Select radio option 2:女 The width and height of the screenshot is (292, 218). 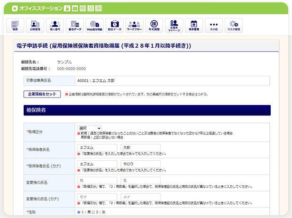[x=93, y=212]
